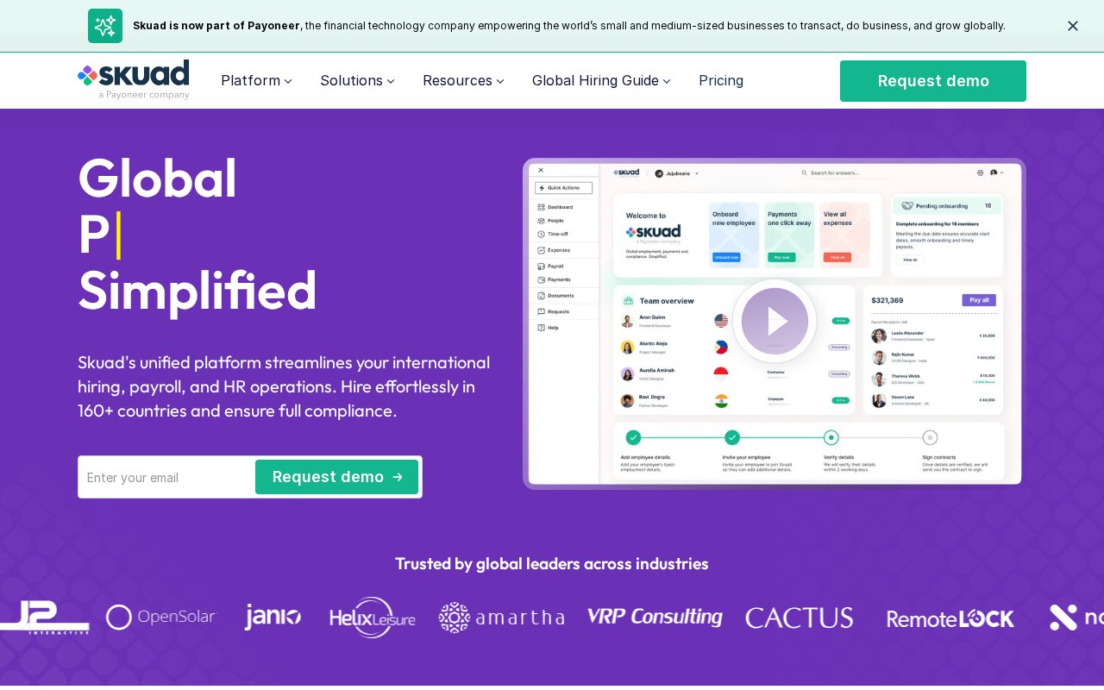Focus the Enter your email field
1104x690 pixels.
tap(167, 477)
